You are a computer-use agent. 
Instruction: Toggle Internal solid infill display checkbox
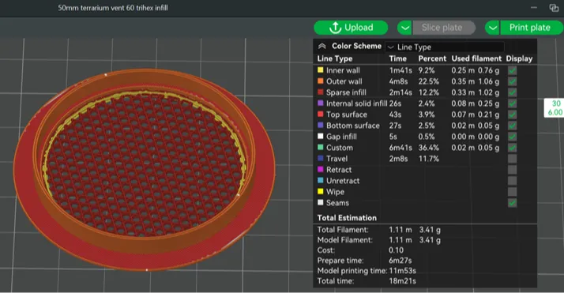click(512, 103)
